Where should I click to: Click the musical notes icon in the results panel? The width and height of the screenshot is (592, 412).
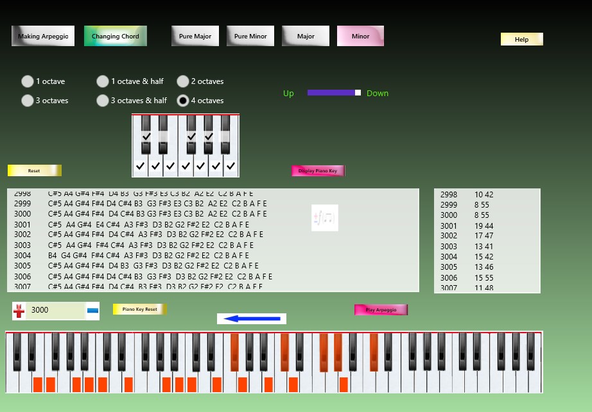point(324,217)
